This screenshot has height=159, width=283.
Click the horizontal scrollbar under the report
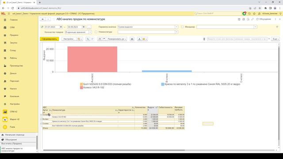tap(114, 150)
